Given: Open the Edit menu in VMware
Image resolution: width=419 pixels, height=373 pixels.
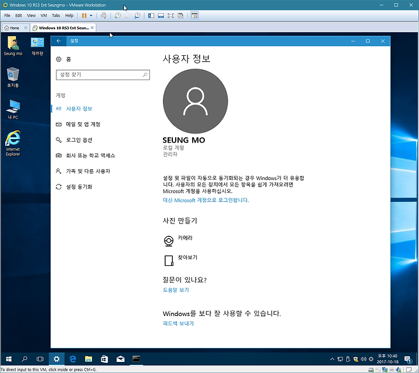Looking at the screenshot, I should [19, 16].
